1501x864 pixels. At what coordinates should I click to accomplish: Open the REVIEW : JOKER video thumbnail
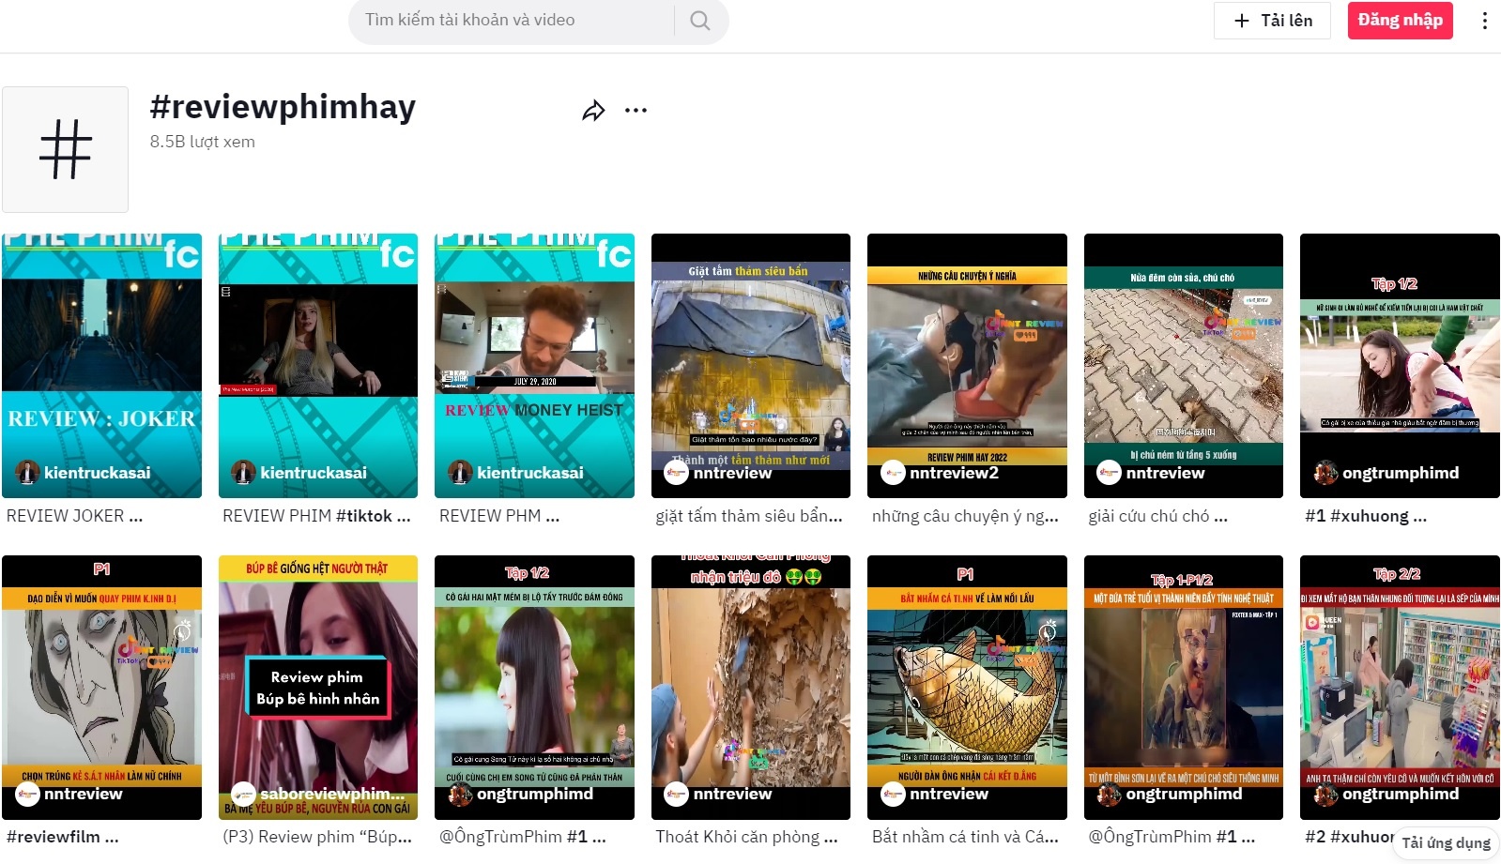pos(101,366)
